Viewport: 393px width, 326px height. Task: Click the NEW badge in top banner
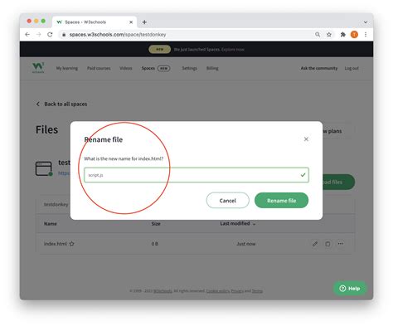click(160, 49)
